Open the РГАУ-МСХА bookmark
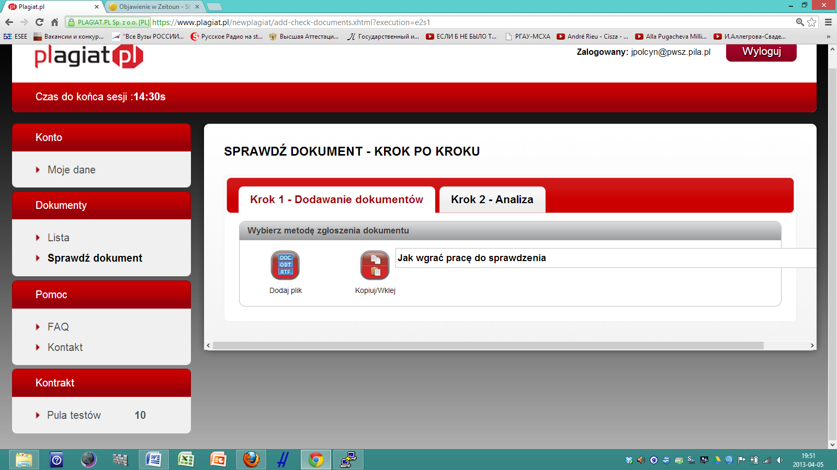This screenshot has width=837, height=470. (x=528, y=37)
